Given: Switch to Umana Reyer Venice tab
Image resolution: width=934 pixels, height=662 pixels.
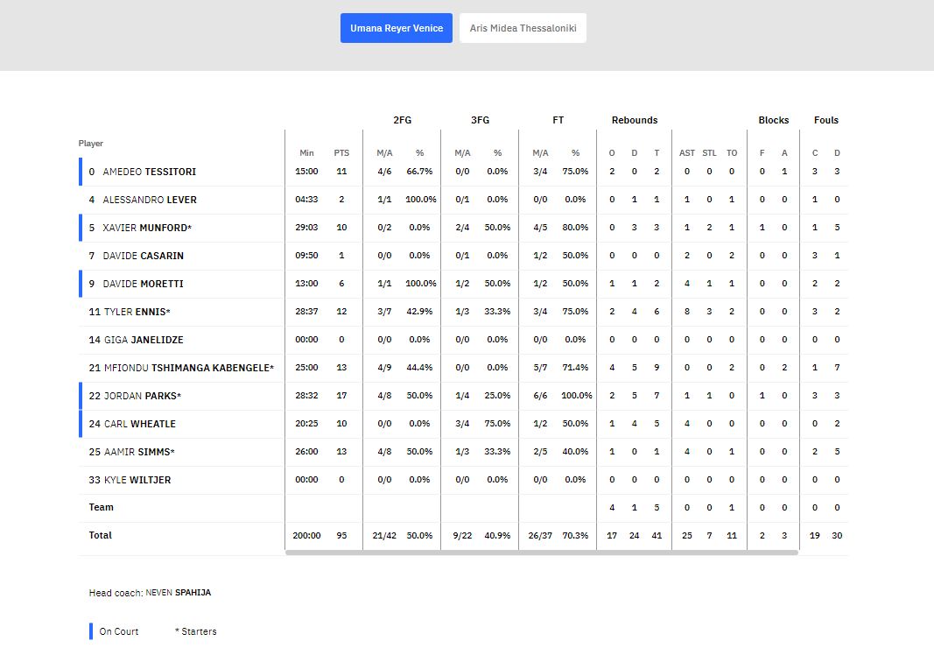Looking at the screenshot, I should click(396, 28).
